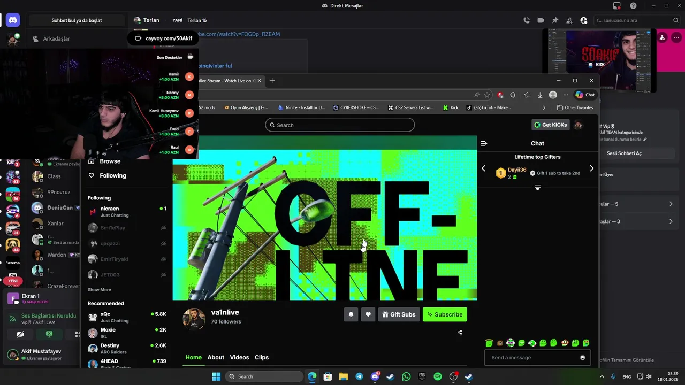Open Edge profile avatar icon
This screenshot has height=385, width=685.
[x=553, y=95]
